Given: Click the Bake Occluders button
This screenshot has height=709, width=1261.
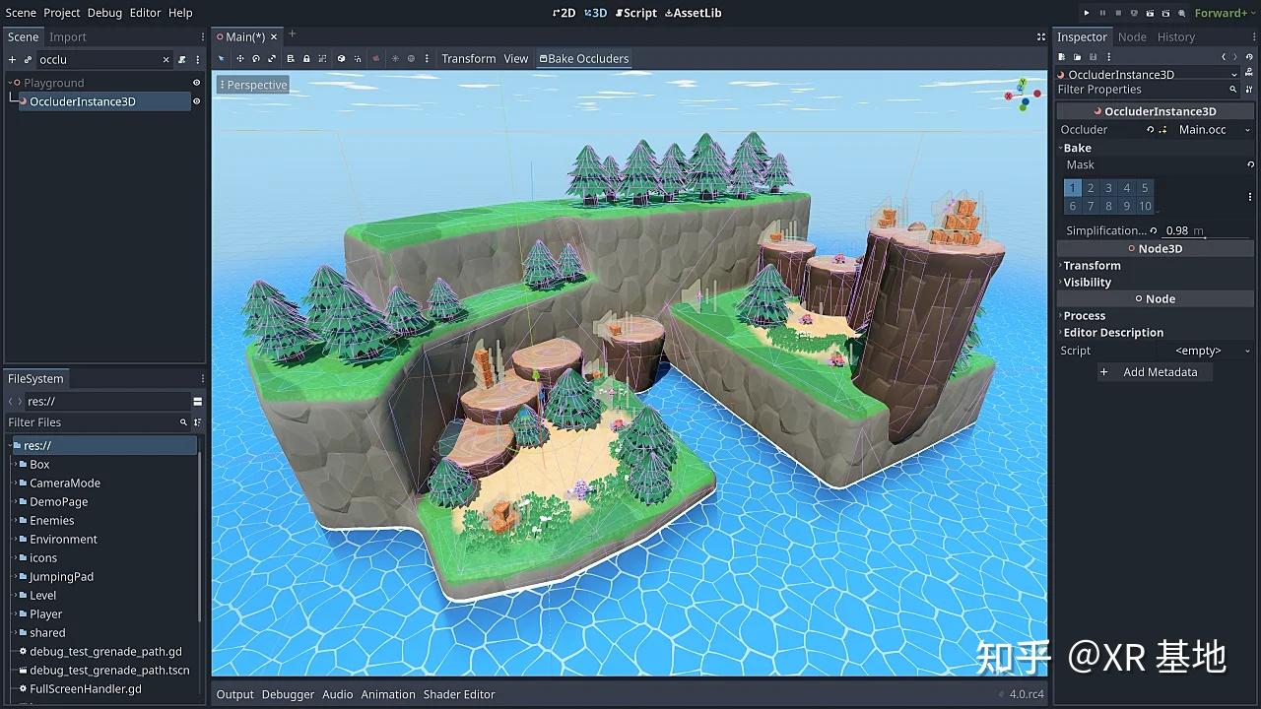Looking at the screenshot, I should click(x=583, y=59).
